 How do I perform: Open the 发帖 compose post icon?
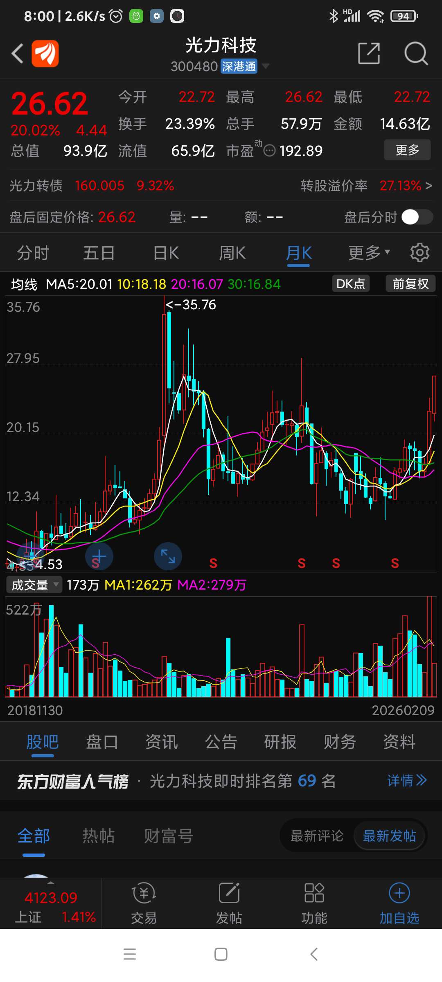[229, 903]
